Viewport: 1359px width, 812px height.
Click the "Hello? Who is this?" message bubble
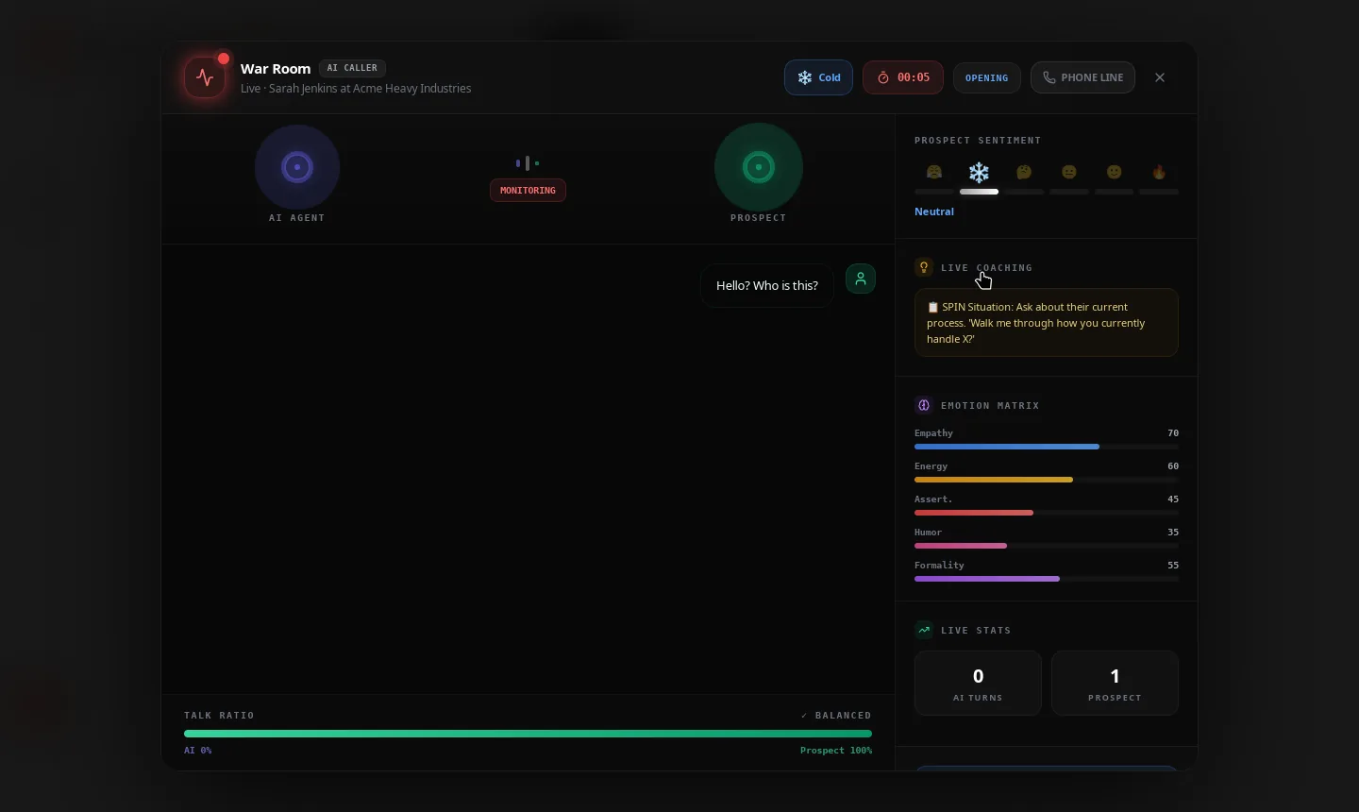pyautogui.click(x=767, y=285)
